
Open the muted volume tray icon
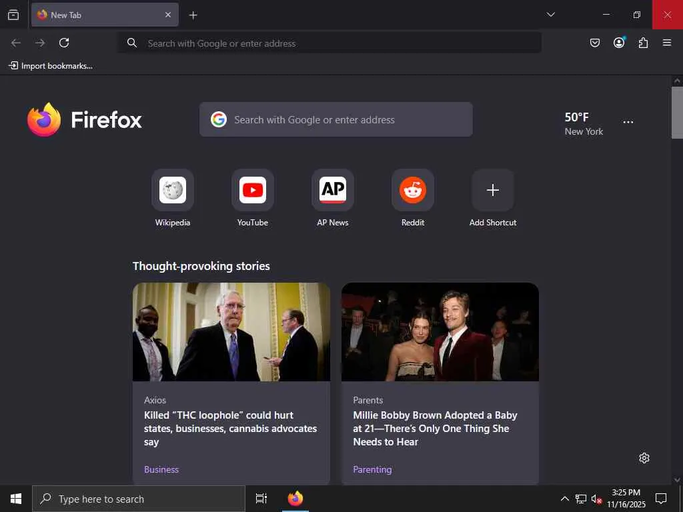click(x=596, y=499)
